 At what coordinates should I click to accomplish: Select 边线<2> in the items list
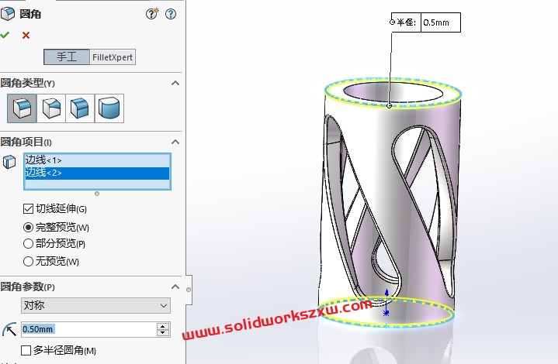pos(97,173)
